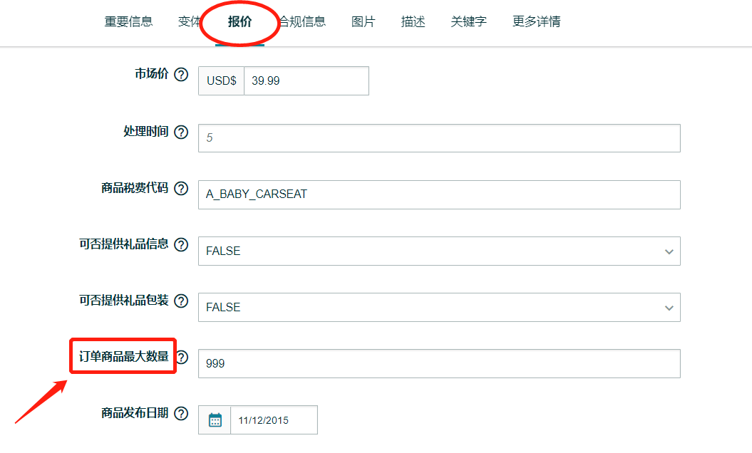
Task: Click help icon next to 处理时间
Action: [181, 132]
